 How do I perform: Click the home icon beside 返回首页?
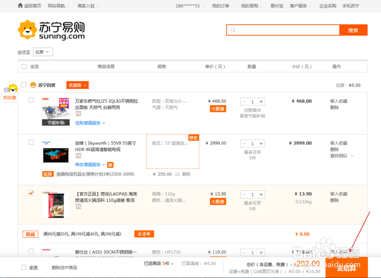pyautogui.click(x=21, y=6)
